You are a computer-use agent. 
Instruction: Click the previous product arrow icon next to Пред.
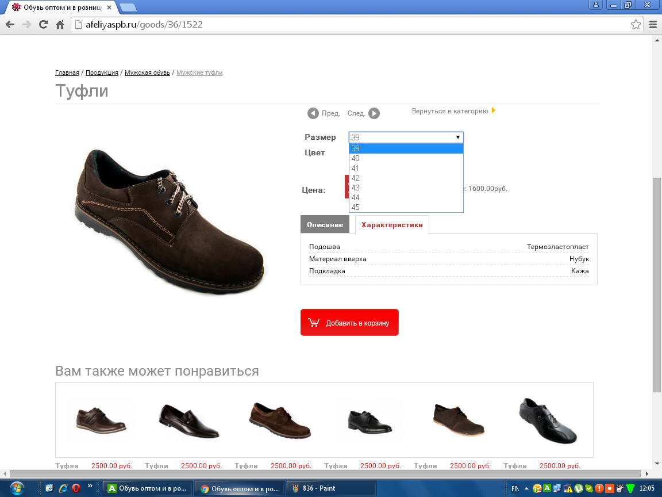pos(313,113)
